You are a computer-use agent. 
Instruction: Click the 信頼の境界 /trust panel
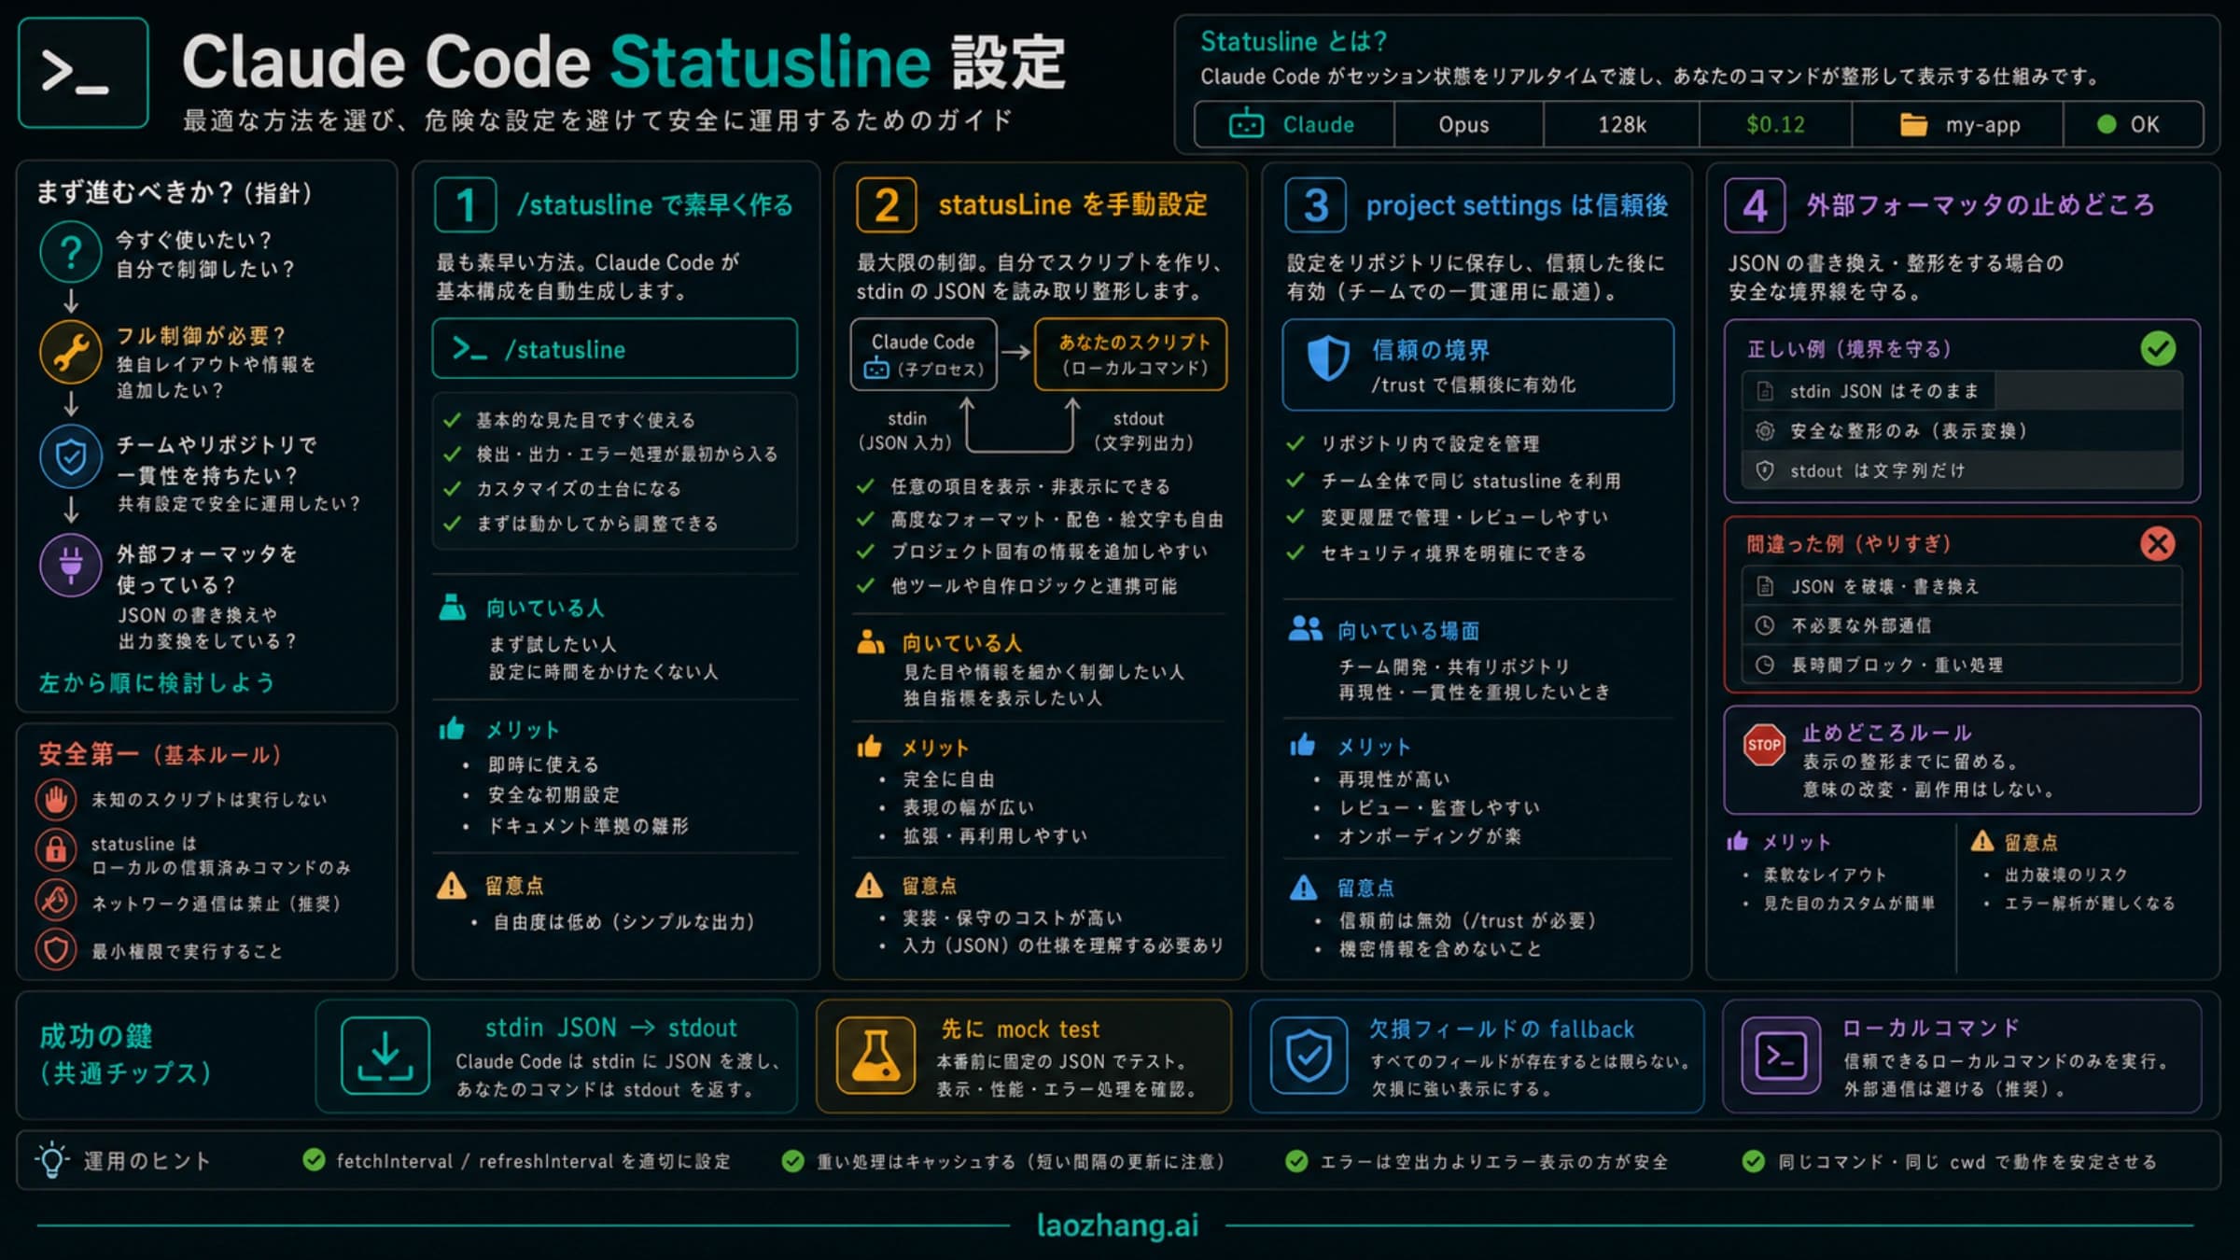(1477, 365)
